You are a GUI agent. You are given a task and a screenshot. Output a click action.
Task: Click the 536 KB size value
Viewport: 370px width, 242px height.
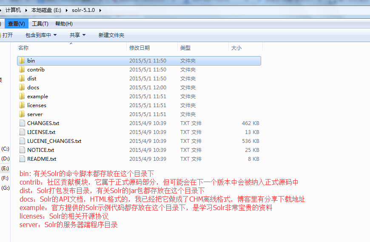pos(250,141)
